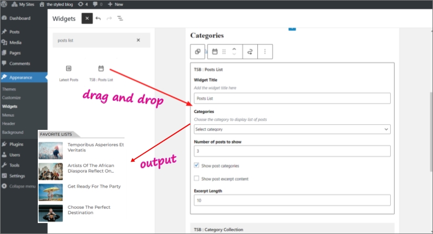Select the TSB : Posts List block icon
The width and height of the screenshot is (433, 234).
coord(101,69)
